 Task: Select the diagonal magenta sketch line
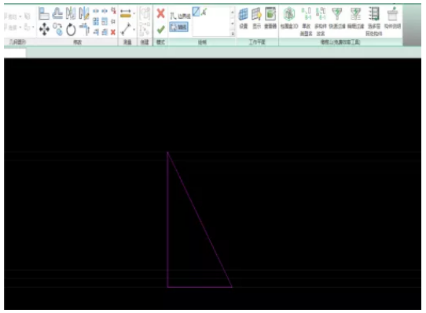(200, 220)
